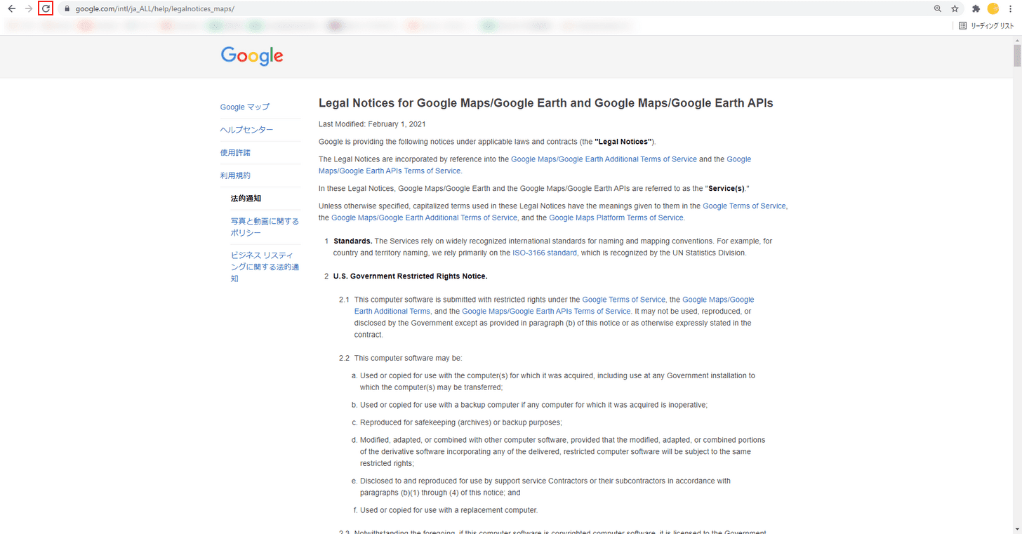Select 法的通知 sidebar item

[246, 199]
